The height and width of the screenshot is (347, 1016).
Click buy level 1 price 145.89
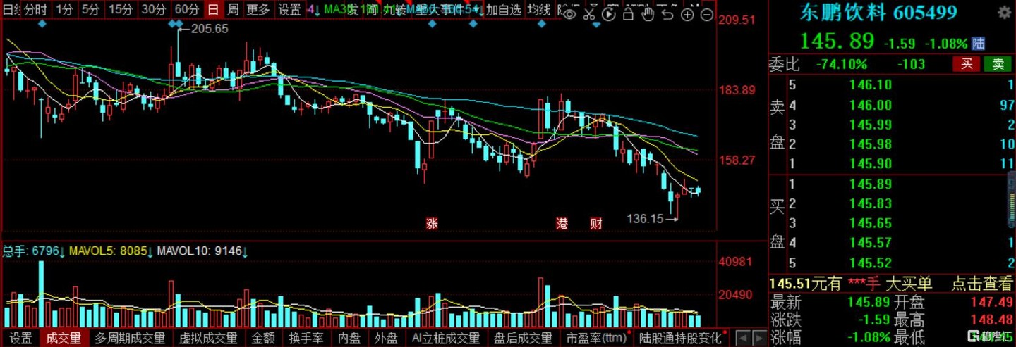point(871,184)
